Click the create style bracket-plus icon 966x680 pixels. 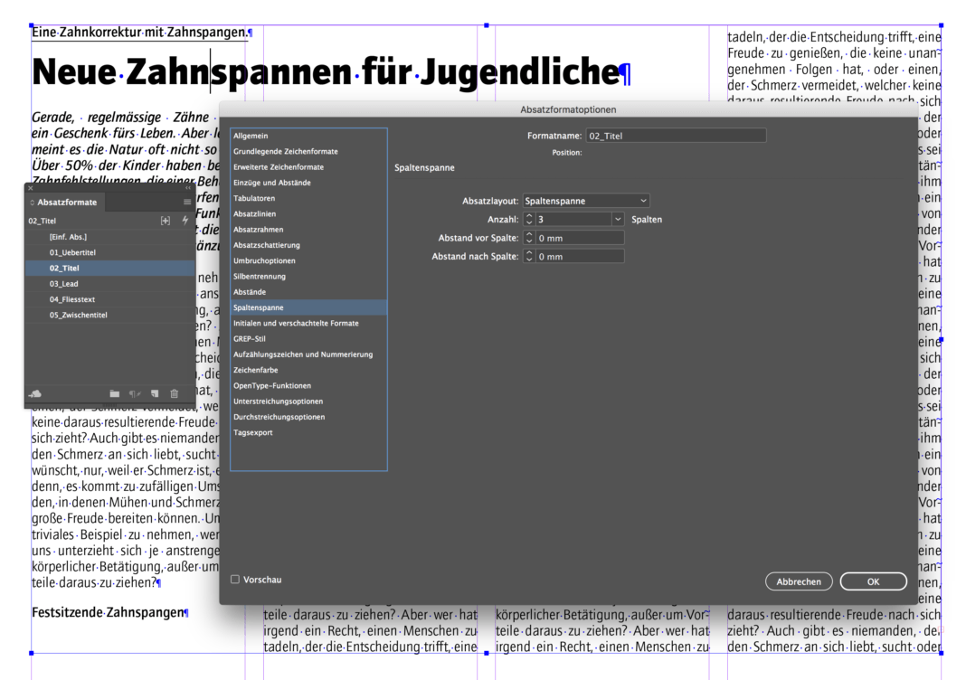coord(165,221)
